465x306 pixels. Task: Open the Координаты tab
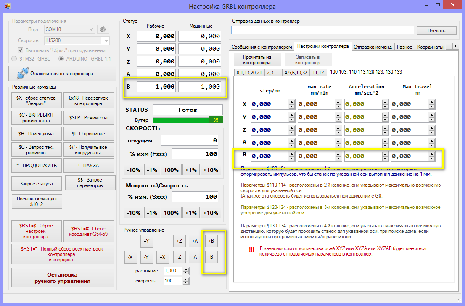pos(430,47)
